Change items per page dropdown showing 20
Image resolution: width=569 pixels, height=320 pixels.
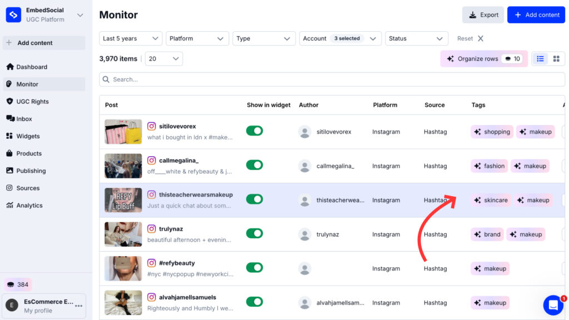164,59
